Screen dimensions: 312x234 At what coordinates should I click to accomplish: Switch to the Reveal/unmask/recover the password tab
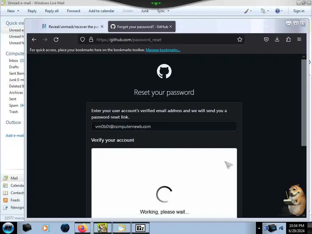73,27
